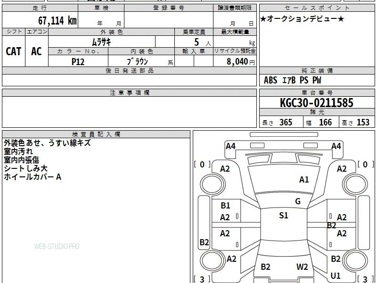Click the width value 幅 166
Screen dimensions: 377x283
[319, 123]
